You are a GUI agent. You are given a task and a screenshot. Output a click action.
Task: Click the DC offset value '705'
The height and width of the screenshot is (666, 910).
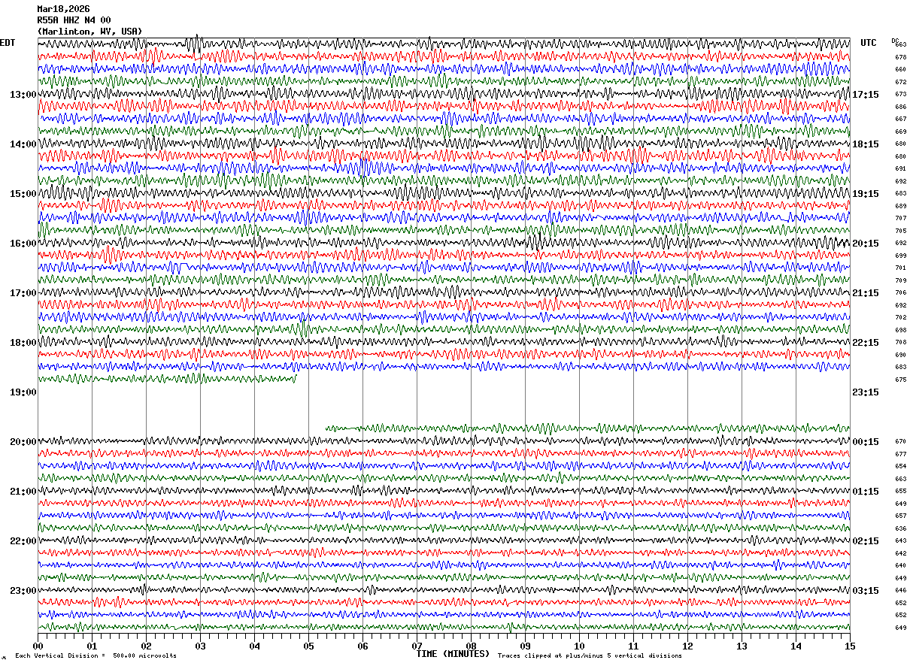[x=900, y=231]
